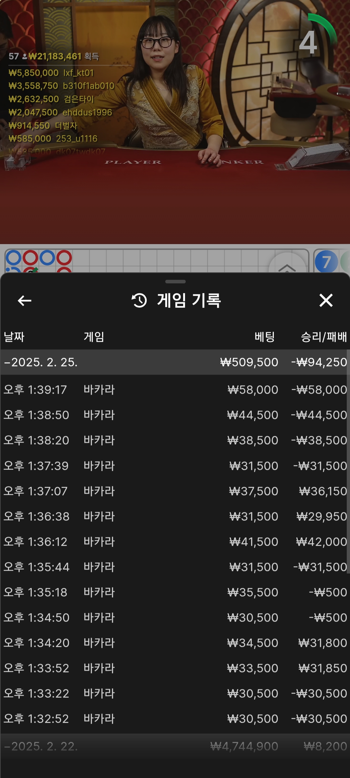Screen dimensions: 350x778
Task: Expand the 2025. 2. 22. date group
Action: coord(41,746)
